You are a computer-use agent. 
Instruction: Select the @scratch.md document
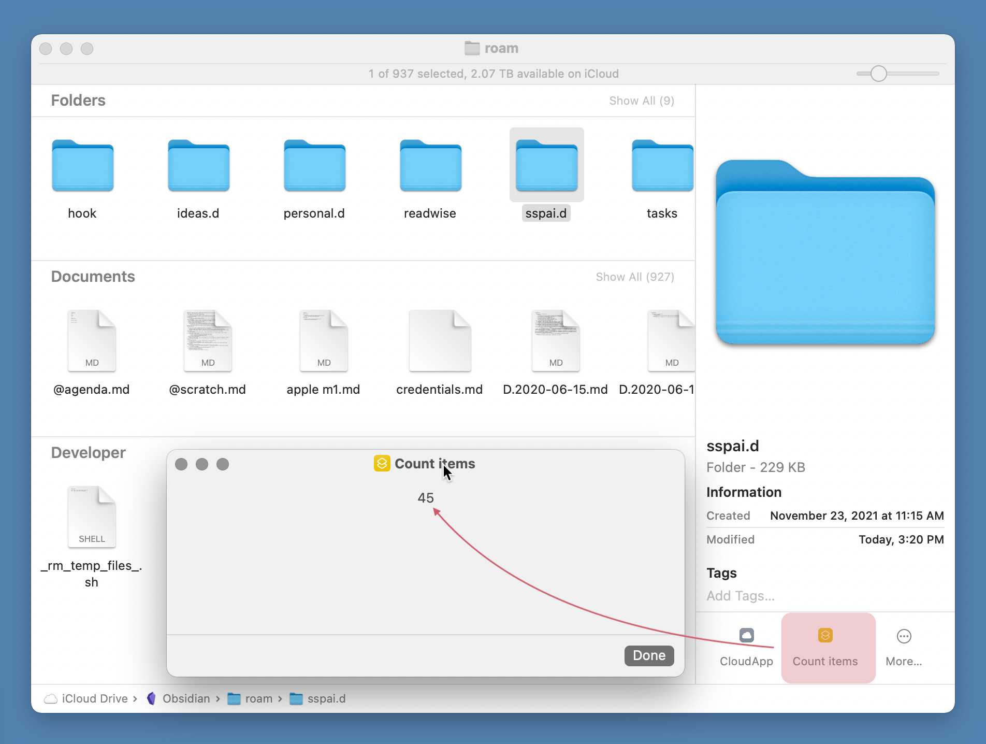[x=208, y=341]
